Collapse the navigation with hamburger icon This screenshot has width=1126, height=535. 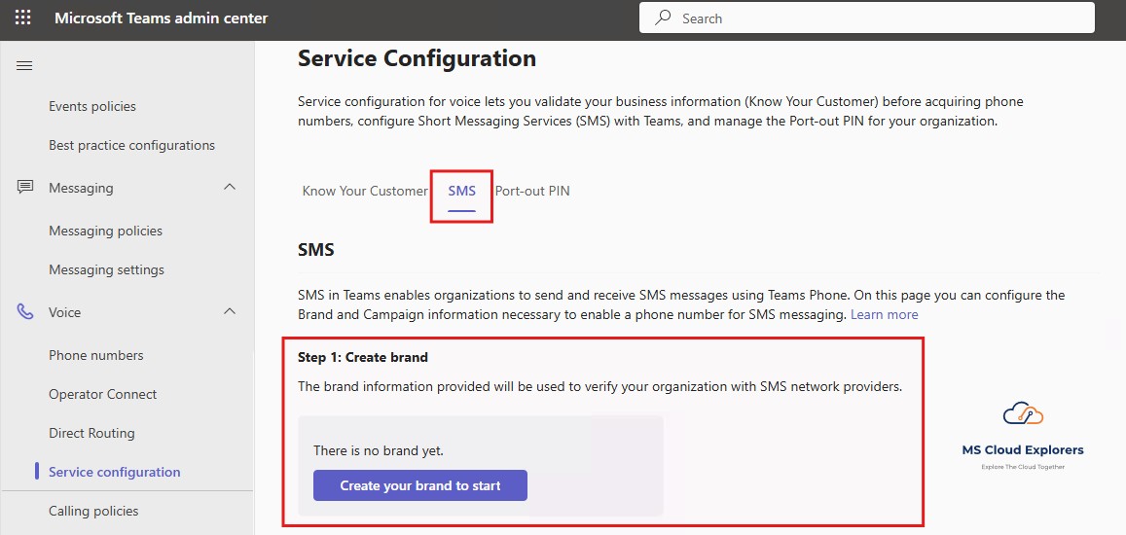(x=24, y=66)
